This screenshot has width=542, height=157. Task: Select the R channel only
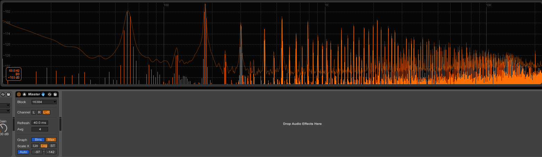click(x=39, y=112)
